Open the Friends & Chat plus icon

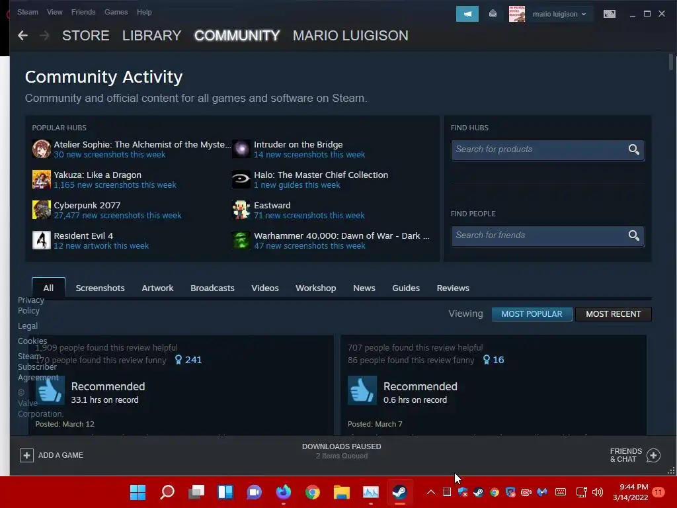point(653,455)
